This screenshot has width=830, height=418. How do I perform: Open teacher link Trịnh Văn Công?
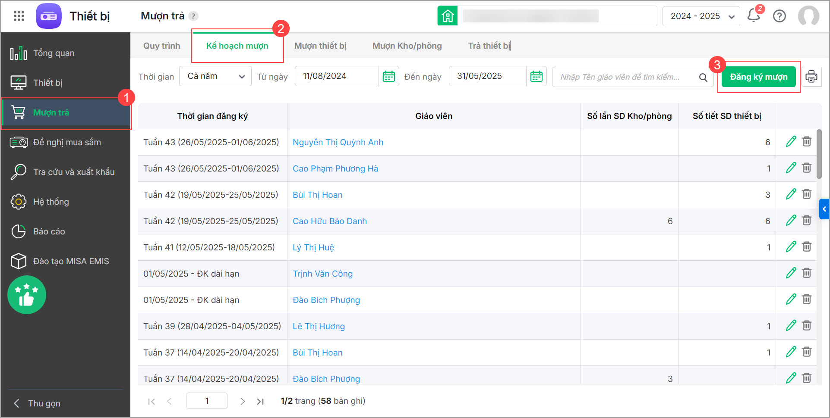322,274
